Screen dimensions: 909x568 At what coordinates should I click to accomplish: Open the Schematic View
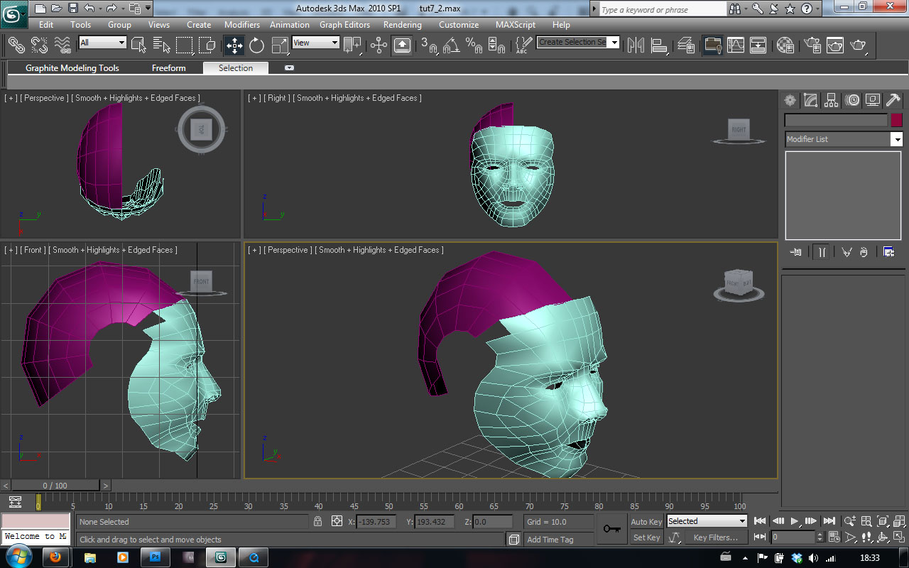coord(759,45)
